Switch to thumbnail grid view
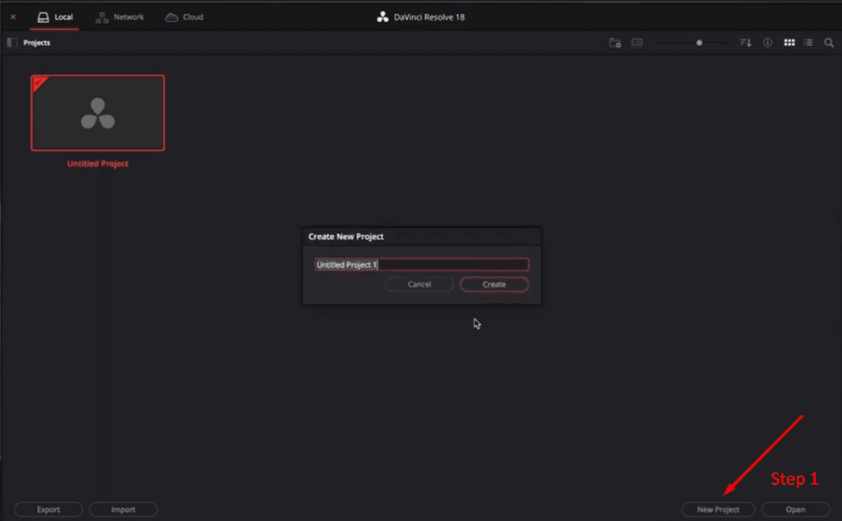This screenshot has height=521, width=842. pos(789,43)
